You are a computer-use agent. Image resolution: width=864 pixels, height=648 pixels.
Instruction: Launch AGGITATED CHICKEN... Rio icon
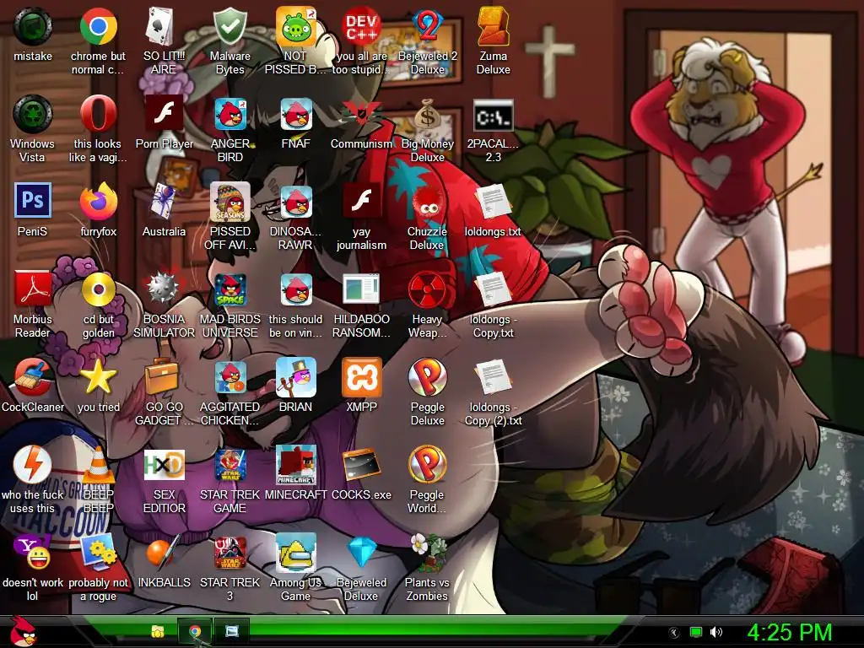229,377
